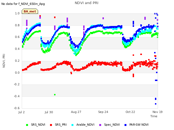Click the -0.2 y-axis tick label
174x130 pixels.
pyautogui.click(x=17, y=84)
